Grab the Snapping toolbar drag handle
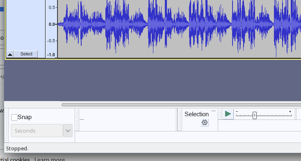301x161 pixels. pos(6,125)
